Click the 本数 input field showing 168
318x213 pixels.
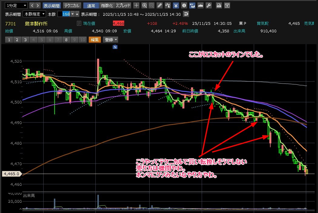[64, 14]
